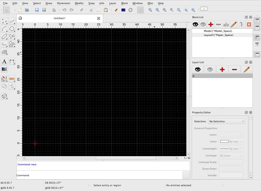Image resolution: width=261 pixels, height=191 pixels.
Task: Open the File menu
Action: pyautogui.click(x=5, y=3)
